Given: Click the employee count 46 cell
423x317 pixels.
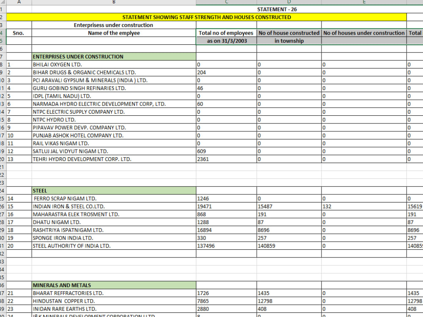Looking at the screenshot, I should coord(226,88).
